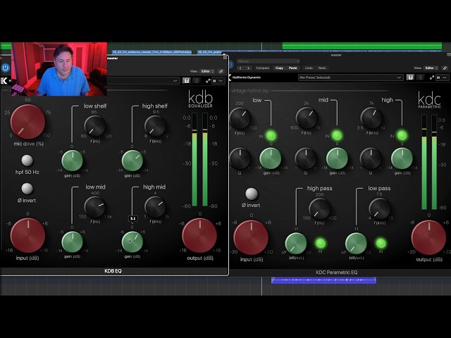Toggle the hpf 50 Hz button
Screen dimensions: 451x338
point(27,161)
